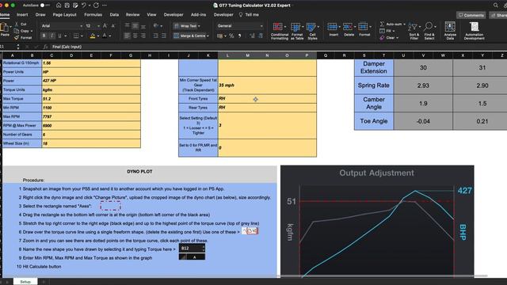Click the Home icon in the title bar
The image size is (507, 285).
pyautogui.click(x=59, y=6)
